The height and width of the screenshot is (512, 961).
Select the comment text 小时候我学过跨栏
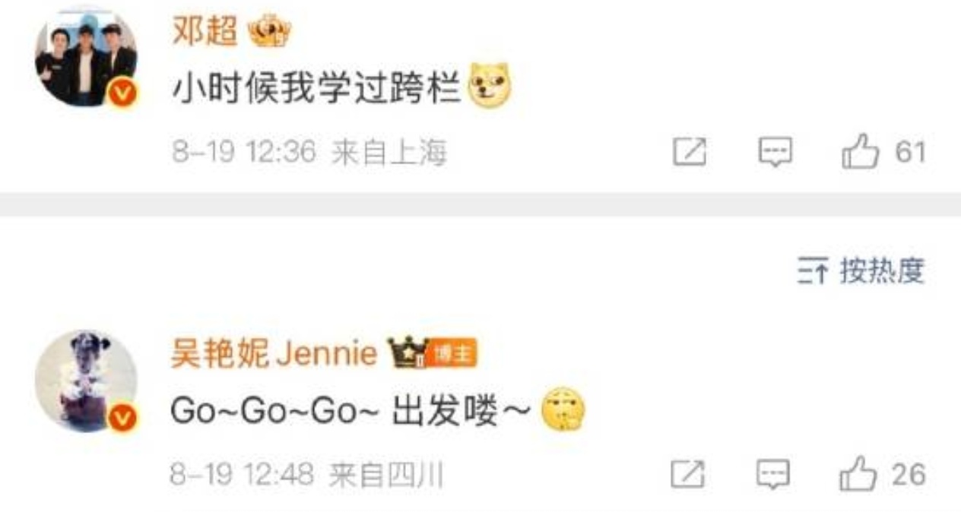point(317,90)
